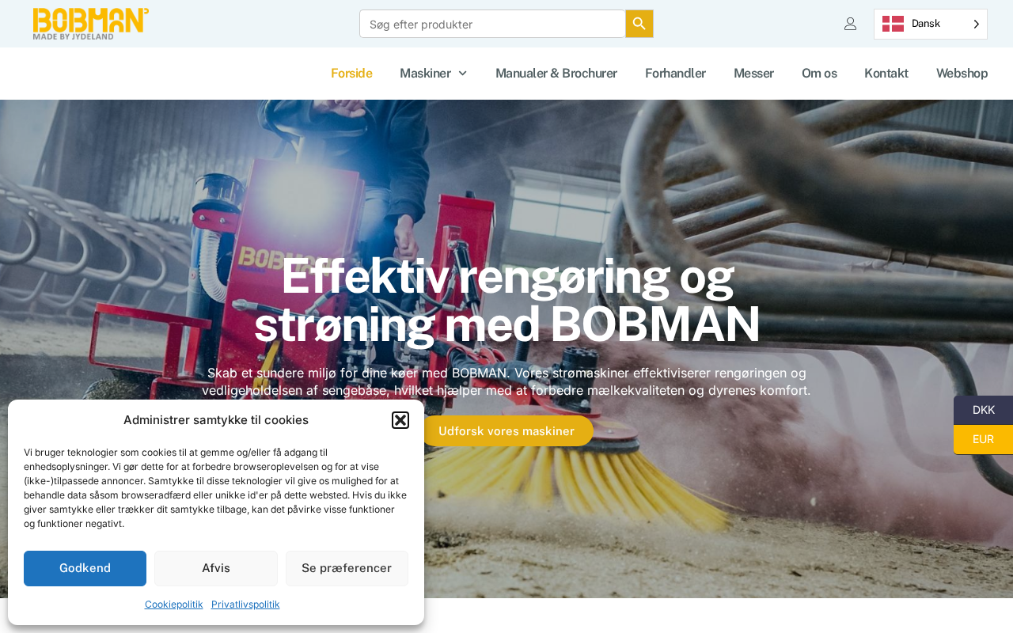Expand the Dansk language selector
Viewport: 1013px width, 633px height.
(x=931, y=24)
